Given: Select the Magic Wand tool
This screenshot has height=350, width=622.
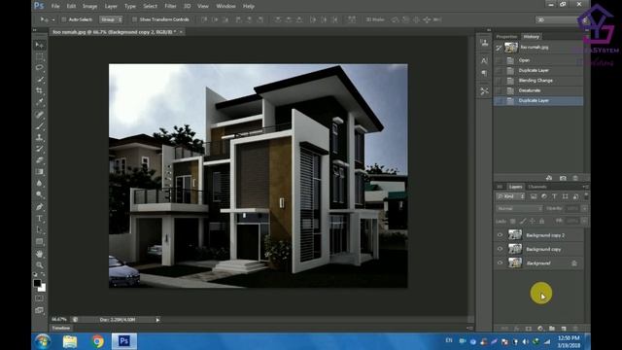Looking at the screenshot, I should click(x=39, y=80).
